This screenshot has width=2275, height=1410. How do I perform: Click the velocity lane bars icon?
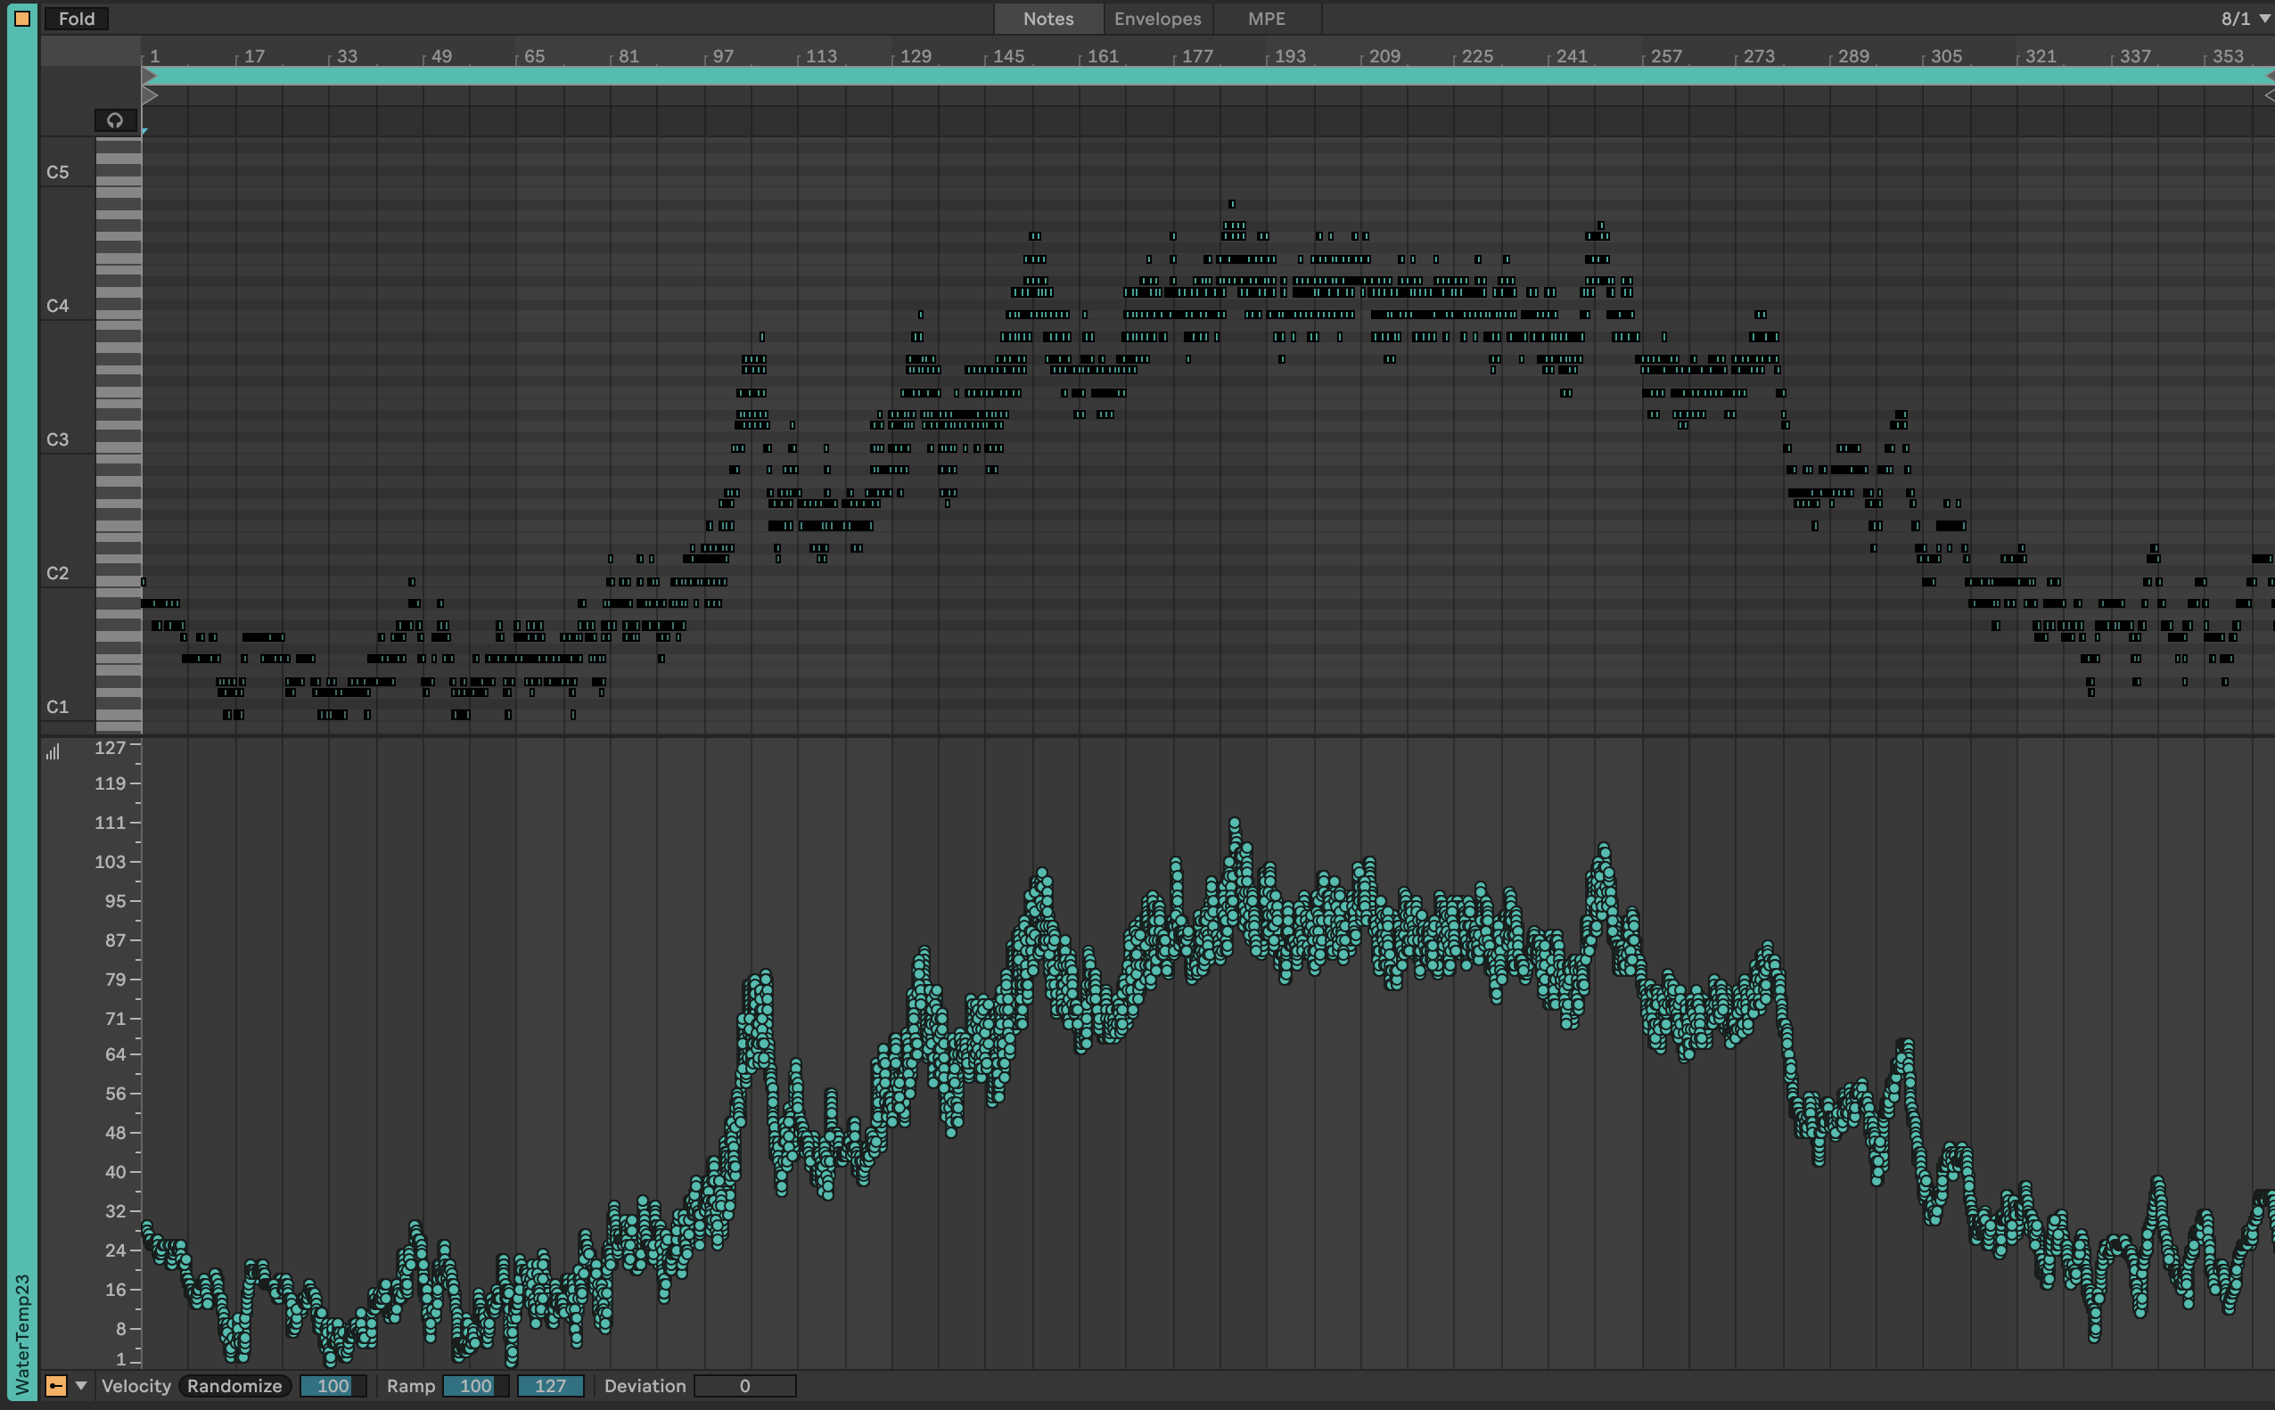coord(53,751)
